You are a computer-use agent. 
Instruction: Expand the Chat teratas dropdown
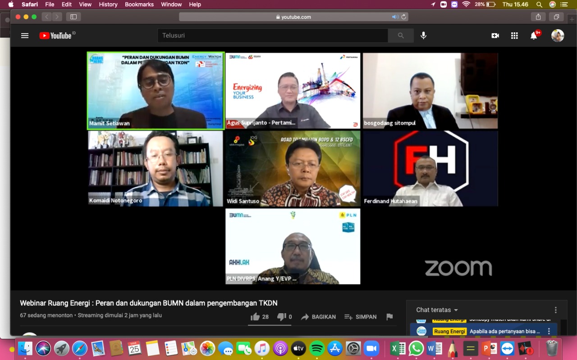437,310
